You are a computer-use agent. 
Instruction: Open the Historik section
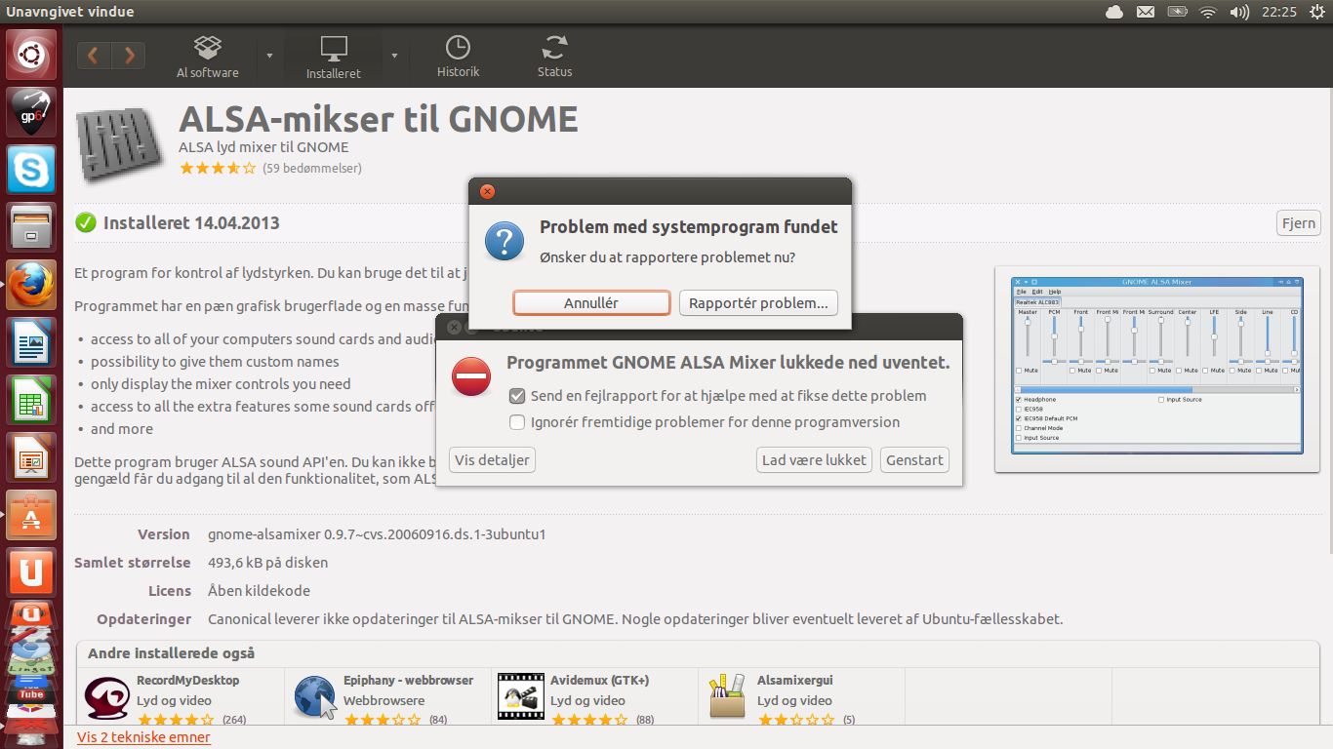coord(458,57)
